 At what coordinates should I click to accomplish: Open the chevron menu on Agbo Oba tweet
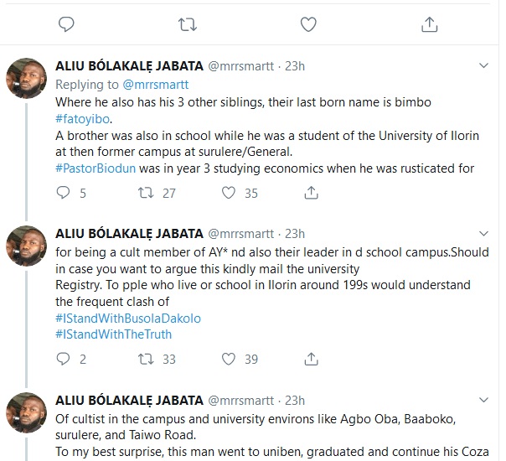pyautogui.click(x=483, y=401)
